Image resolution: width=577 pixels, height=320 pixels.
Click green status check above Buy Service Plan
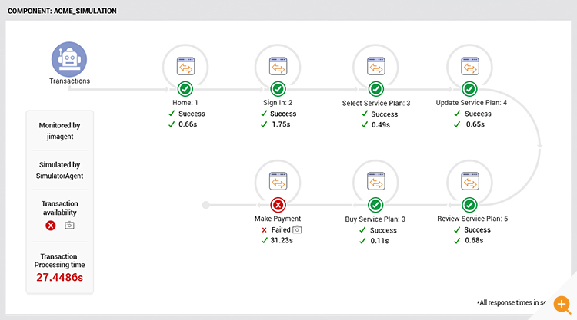pyautogui.click(x=375, y=205)
